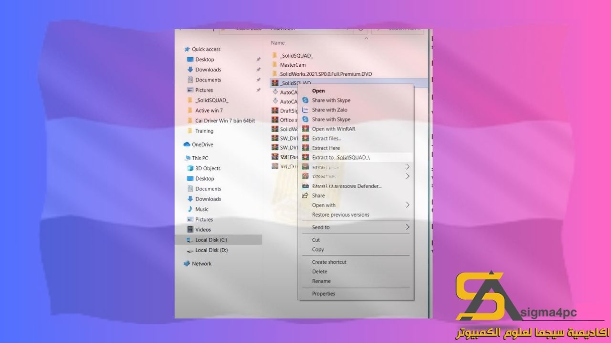Image resolution: width=611 pixels, height=343 pixels.
Task: Choose Extract to _SolidSQUAD_\ option
Action: click(341, 158)
